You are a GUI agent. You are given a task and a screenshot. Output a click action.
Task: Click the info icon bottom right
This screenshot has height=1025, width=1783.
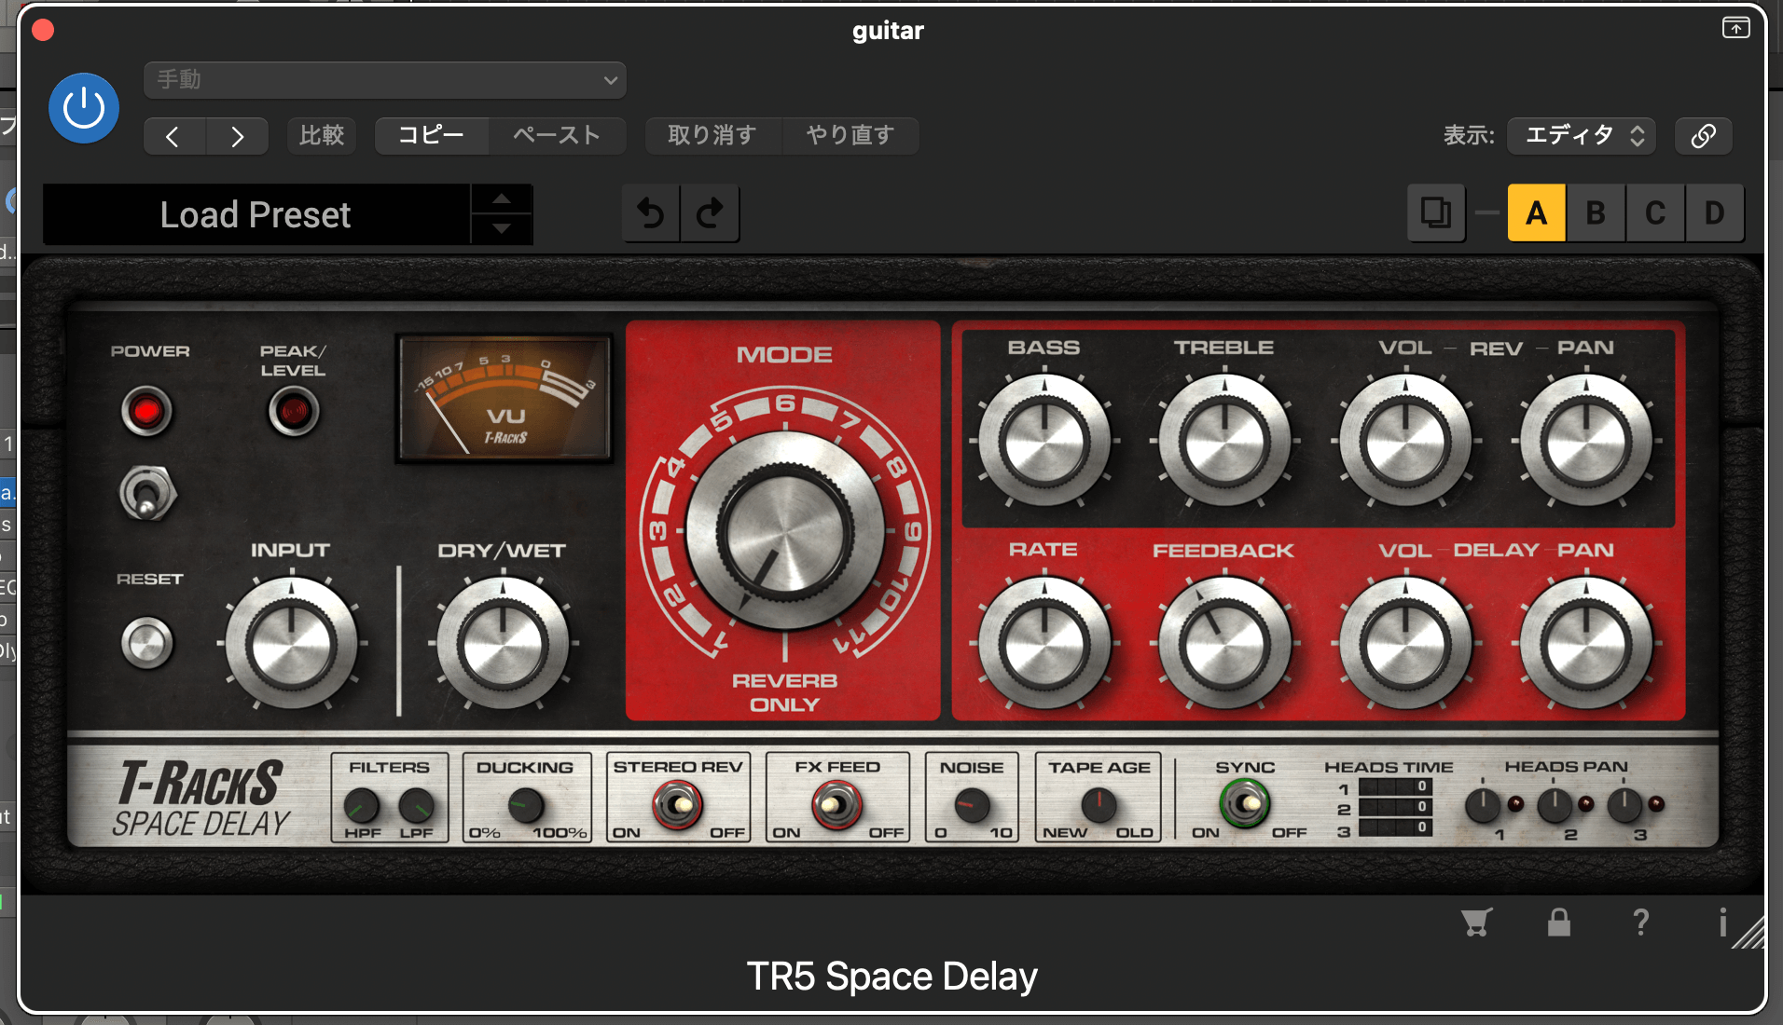1722,922
